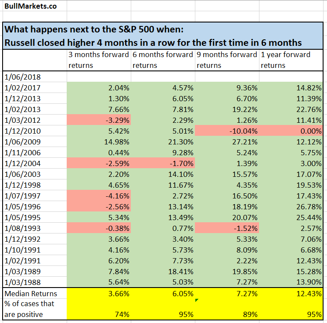
Task: Select the '9 months forward returns' header
Action: 227,60
